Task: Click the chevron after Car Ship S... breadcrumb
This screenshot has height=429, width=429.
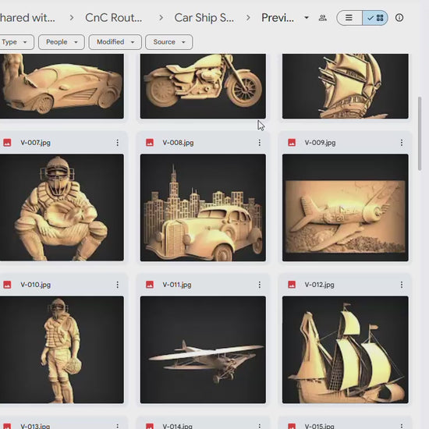Action: pos(248,18)
